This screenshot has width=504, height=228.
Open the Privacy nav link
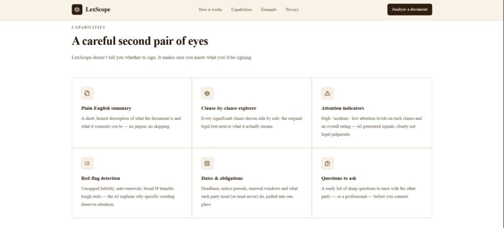[292, 9]
